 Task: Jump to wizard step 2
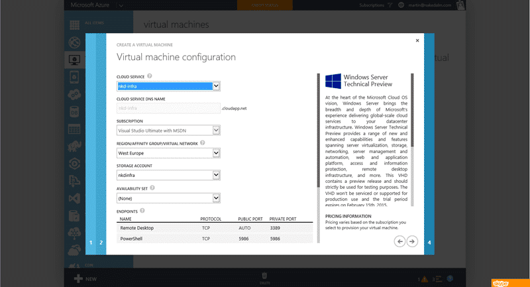[x=101, y=243]
